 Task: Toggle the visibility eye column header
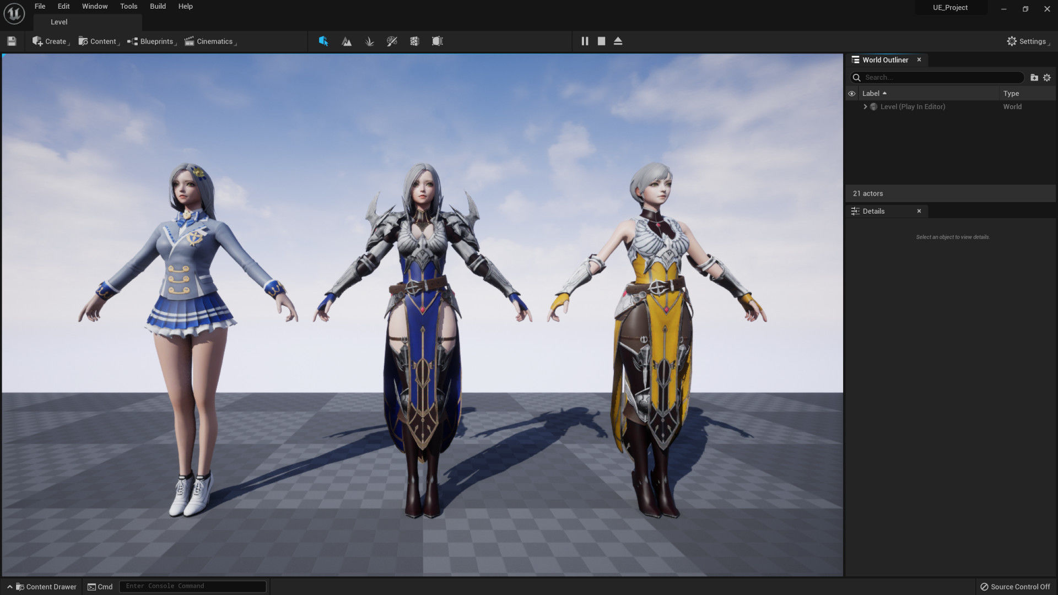tap(851, 94)
